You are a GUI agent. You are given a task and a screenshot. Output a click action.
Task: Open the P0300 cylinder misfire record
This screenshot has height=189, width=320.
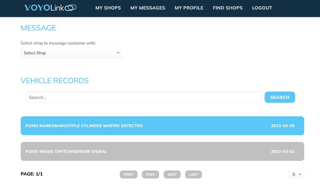(84, 126)
